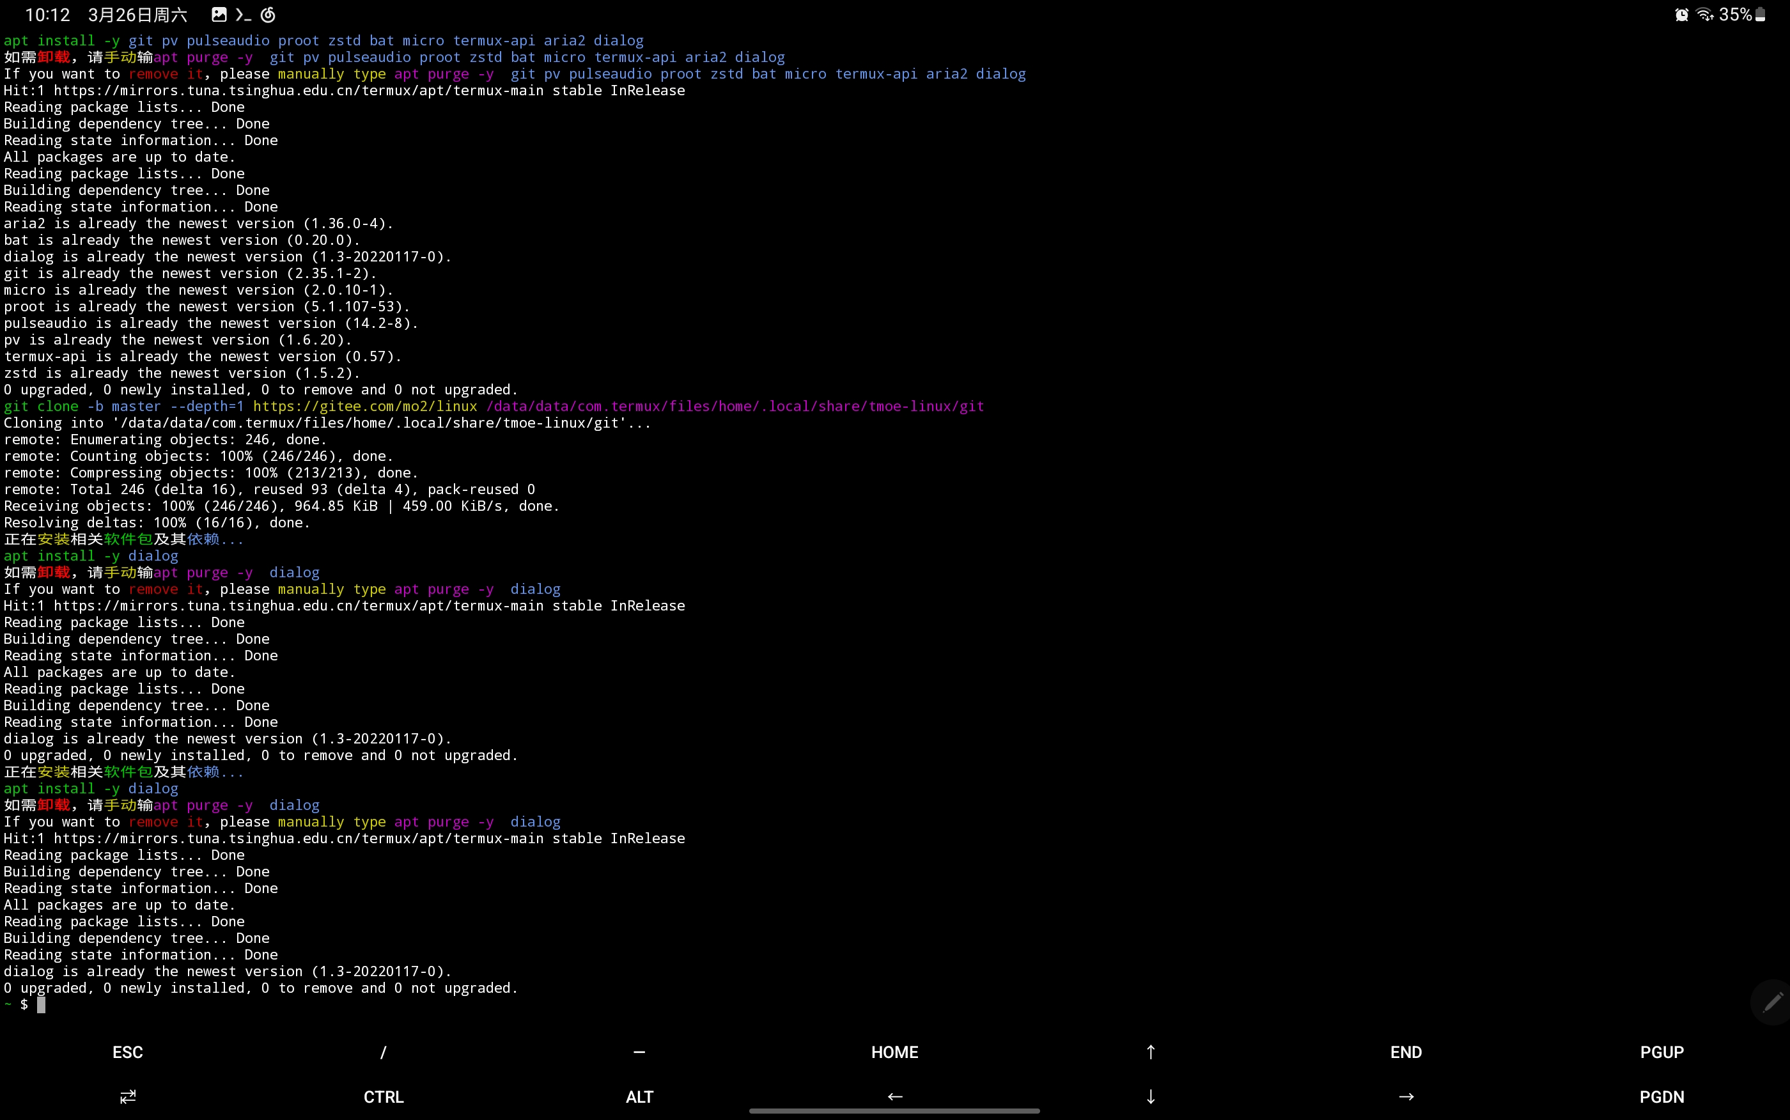The width and height of the screenshot is (1790, 1120).
Task: Tap the ESC extra key
Action: [127, 1052]
